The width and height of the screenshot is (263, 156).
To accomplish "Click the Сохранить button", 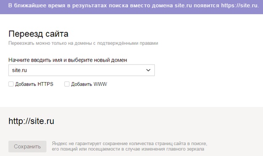I will (x=27, y=146).
